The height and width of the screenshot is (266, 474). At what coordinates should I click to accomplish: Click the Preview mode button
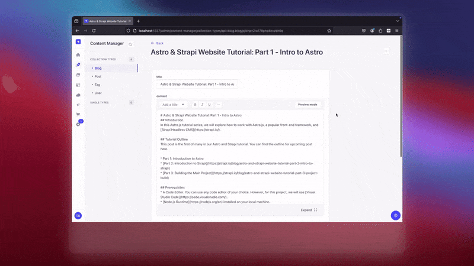click(308, 105)
